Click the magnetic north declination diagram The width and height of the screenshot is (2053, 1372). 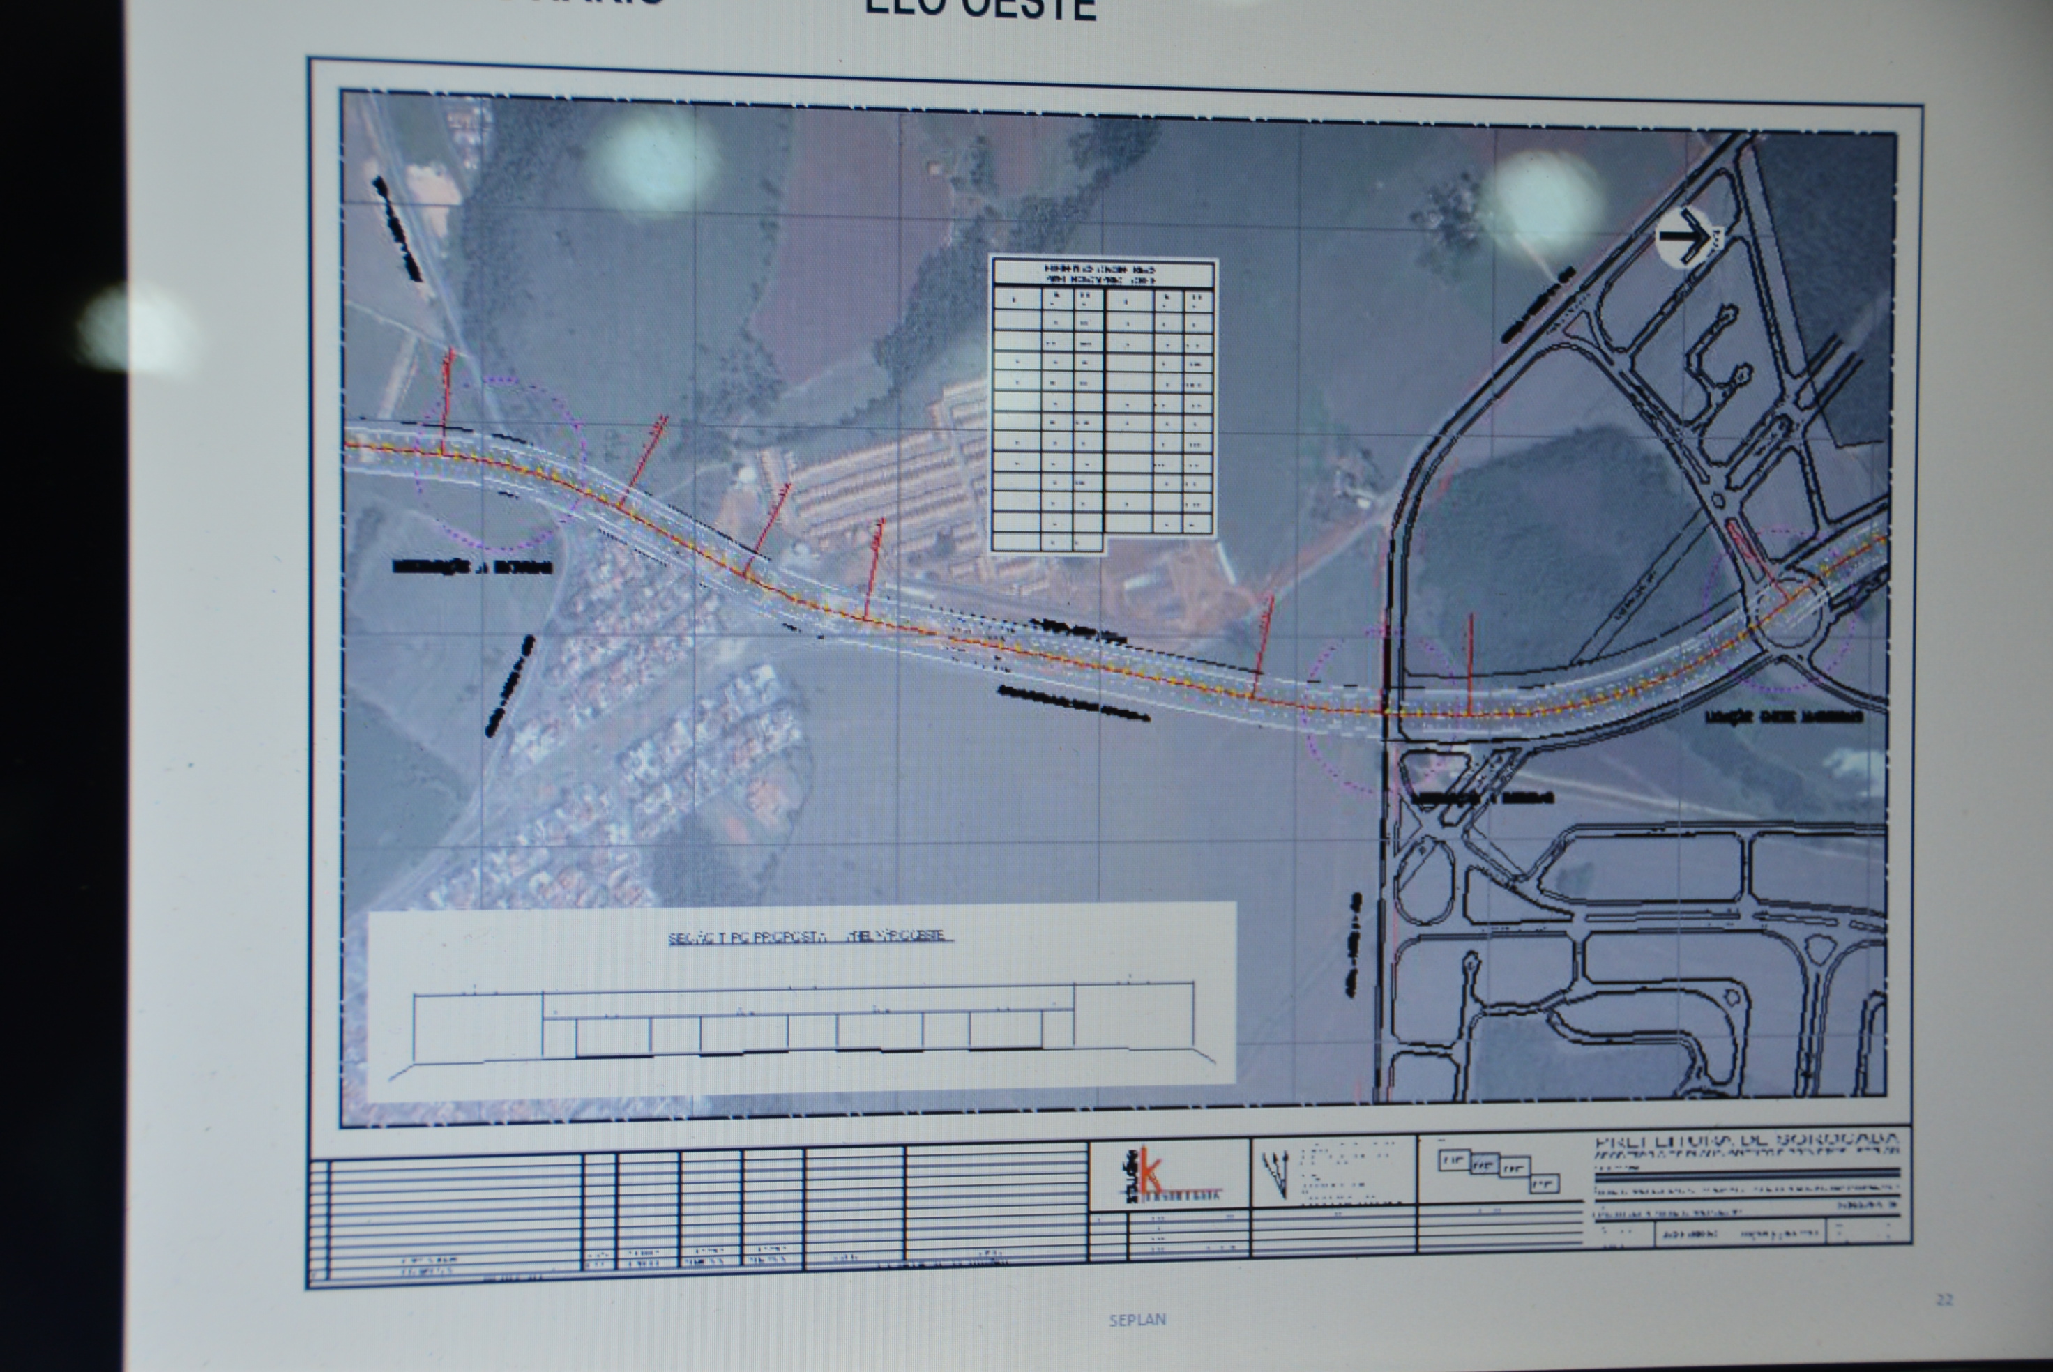coord(1278,1174)
